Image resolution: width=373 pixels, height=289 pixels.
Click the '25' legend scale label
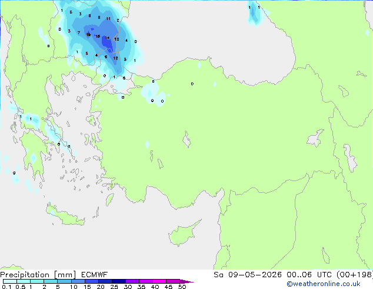coord(114,287)
